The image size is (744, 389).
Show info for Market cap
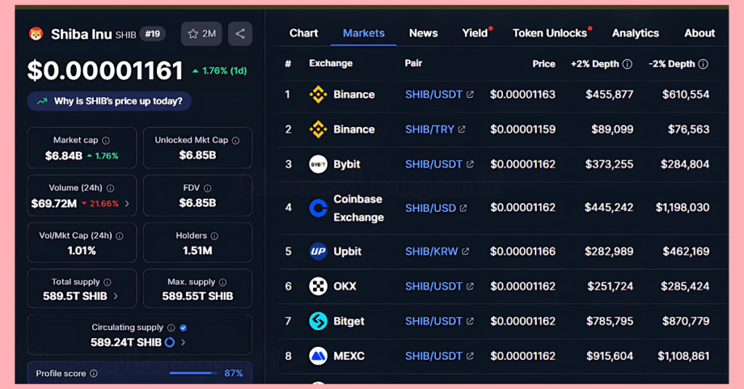[106, 141]
